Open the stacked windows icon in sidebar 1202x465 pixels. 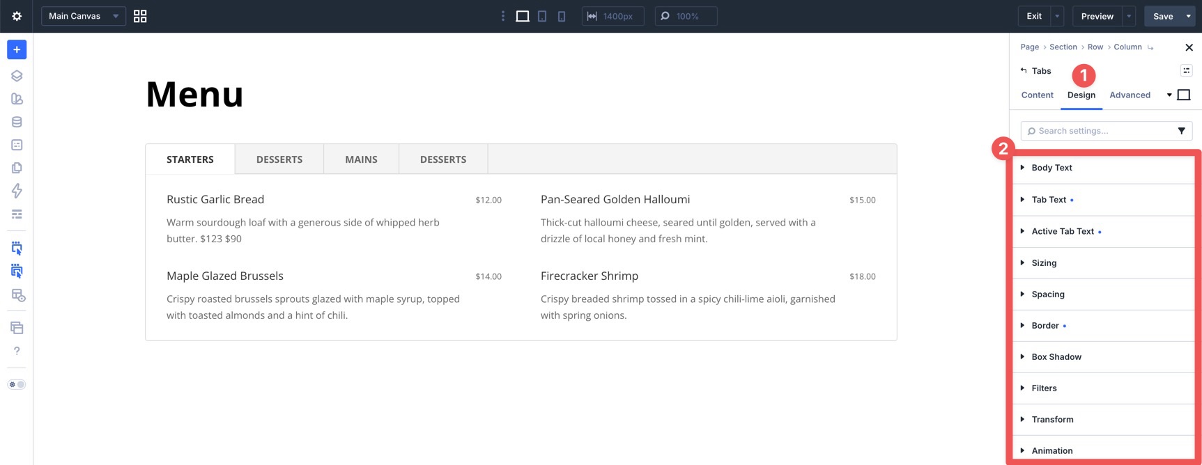(17, 328)
